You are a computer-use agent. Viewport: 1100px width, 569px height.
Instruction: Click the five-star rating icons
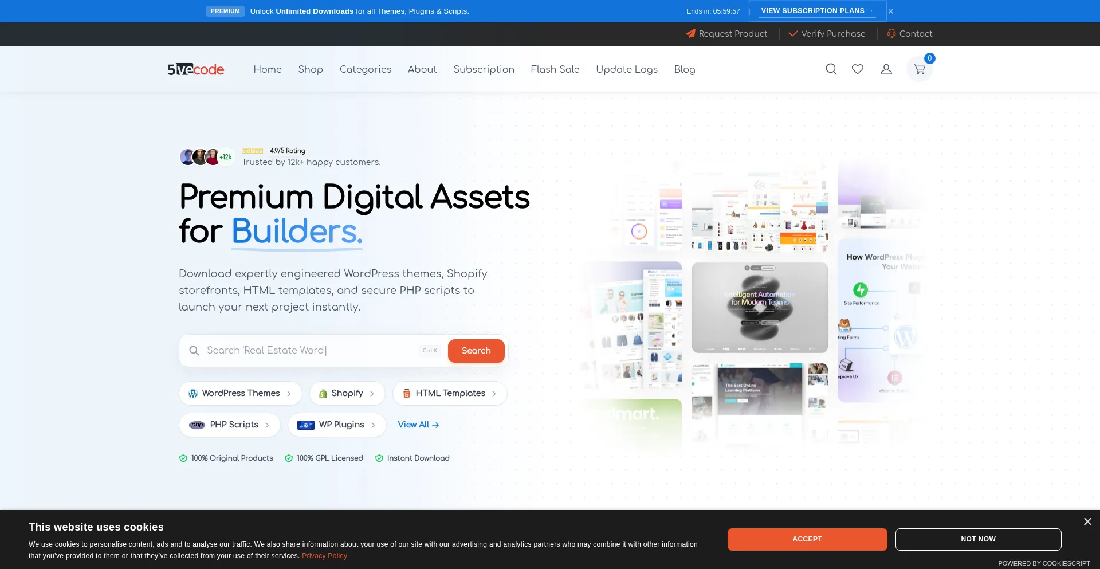pyautogui.click(x=252, y=151)
